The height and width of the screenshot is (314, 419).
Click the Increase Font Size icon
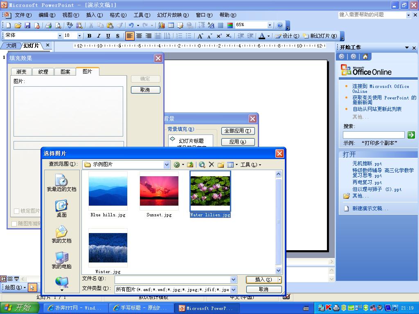[x=200, y=36]
